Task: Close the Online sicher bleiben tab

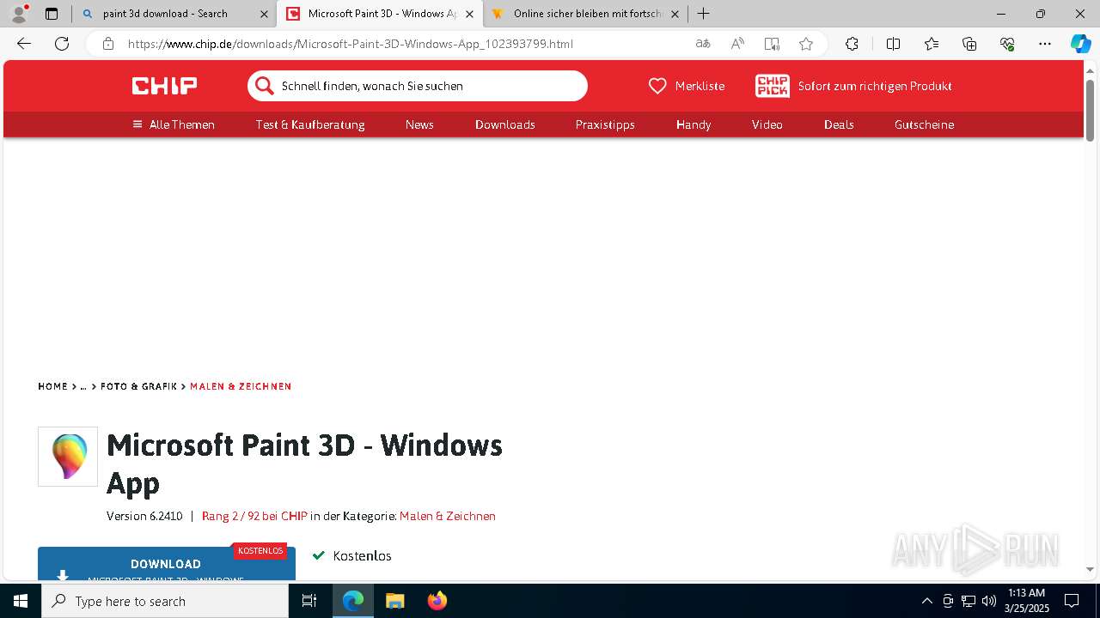Action: 675,14
